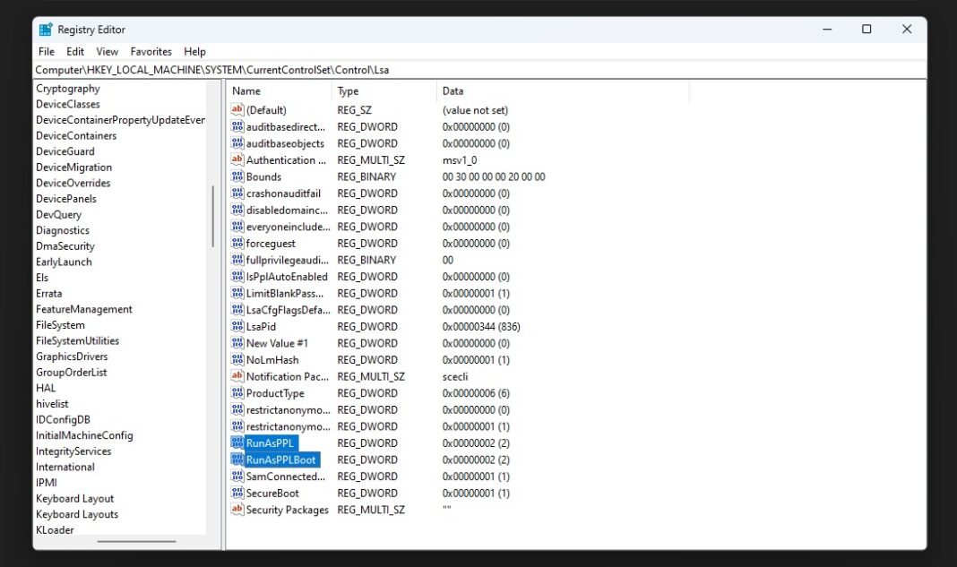Click the tree pane vertical scrollbar

coord(212,215)
